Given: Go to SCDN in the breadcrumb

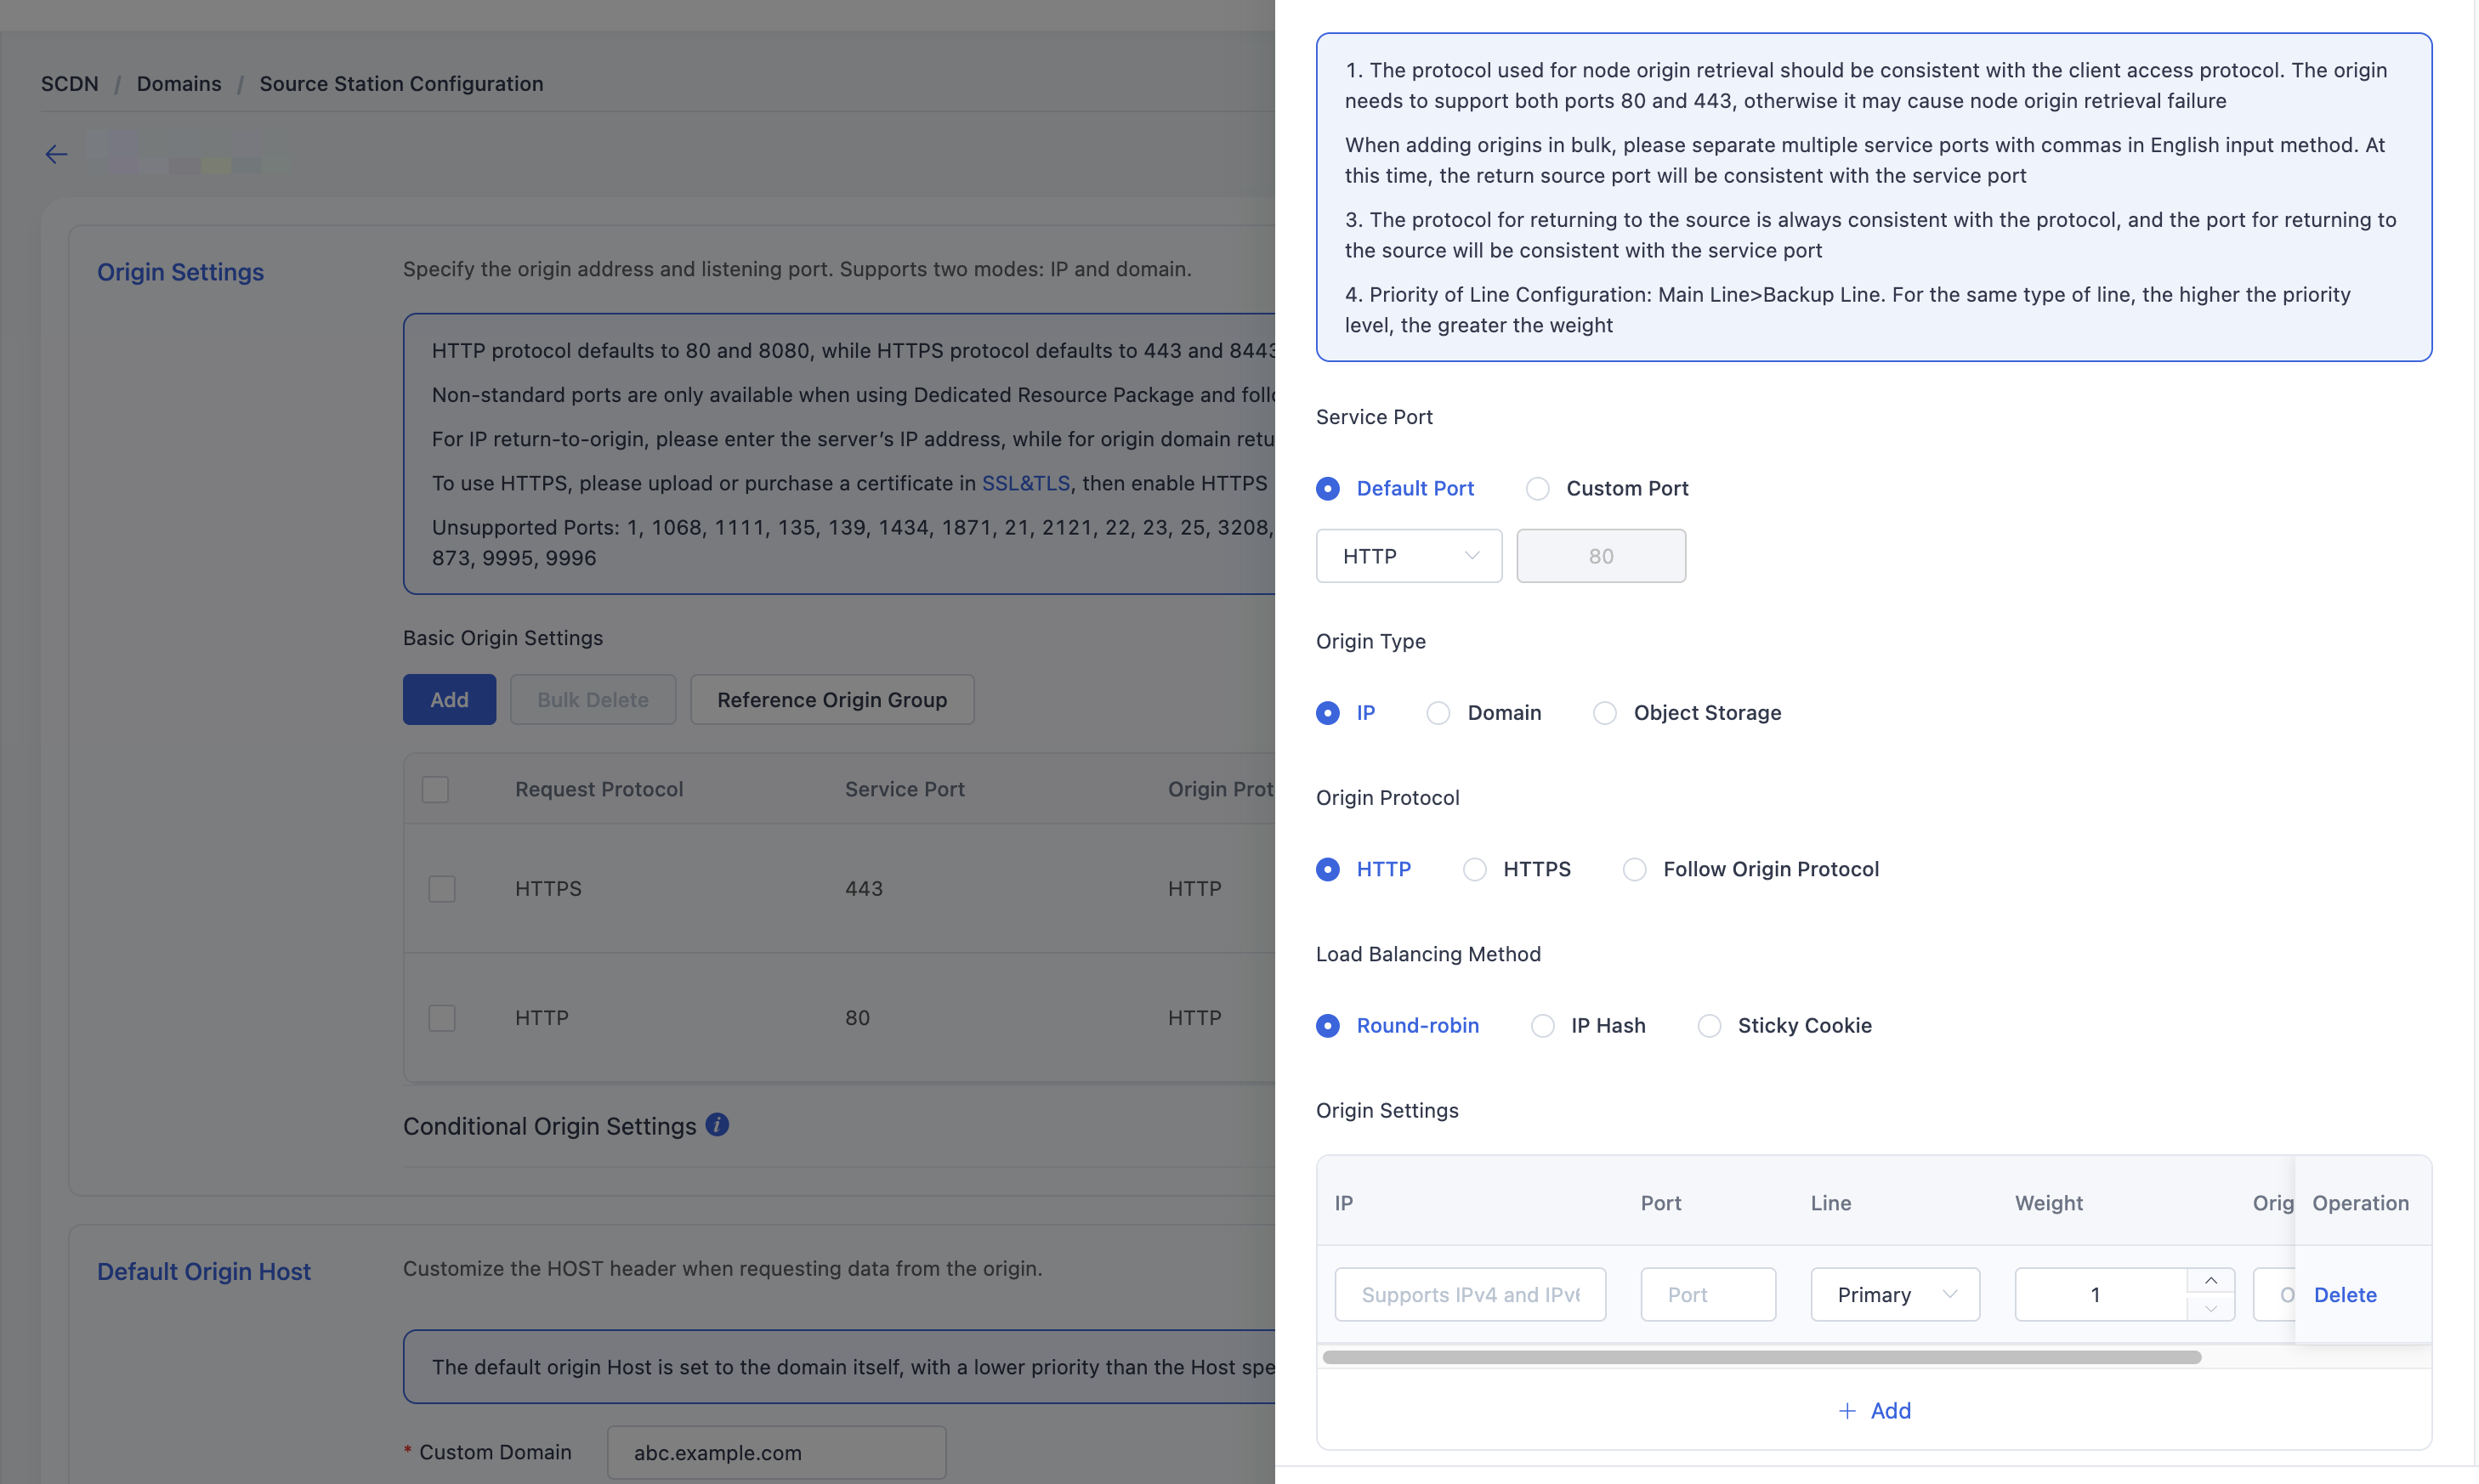Looking at the screenshot, I should pos(70,84).
